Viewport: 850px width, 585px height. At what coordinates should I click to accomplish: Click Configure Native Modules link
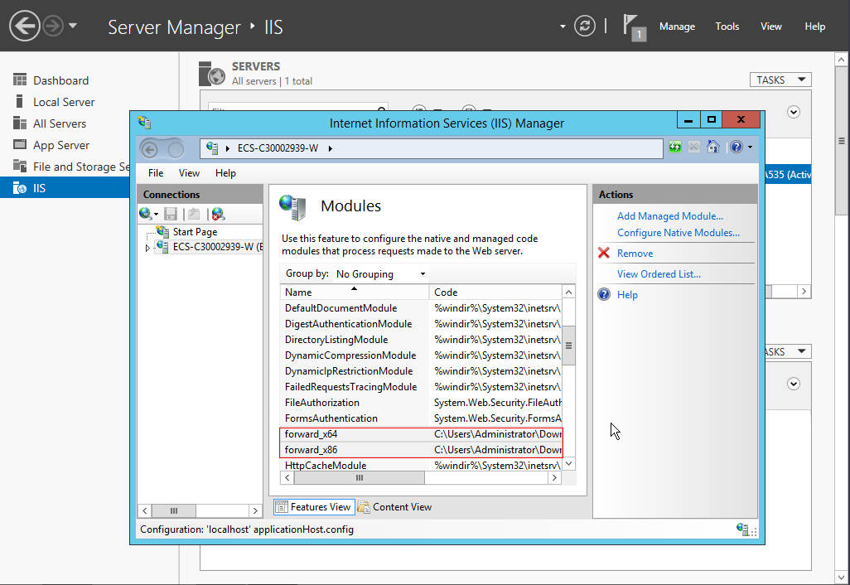tap(679, 233)
